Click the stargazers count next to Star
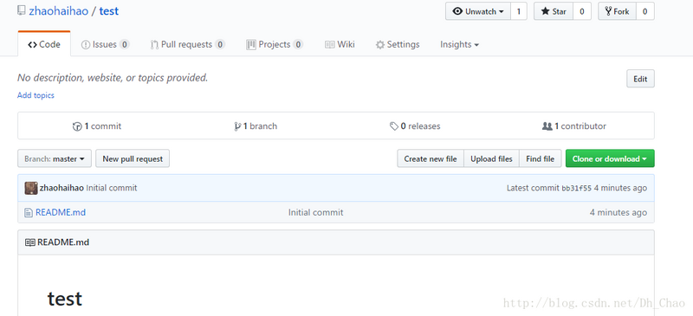The image size is (693, 316). pos(582,11)
